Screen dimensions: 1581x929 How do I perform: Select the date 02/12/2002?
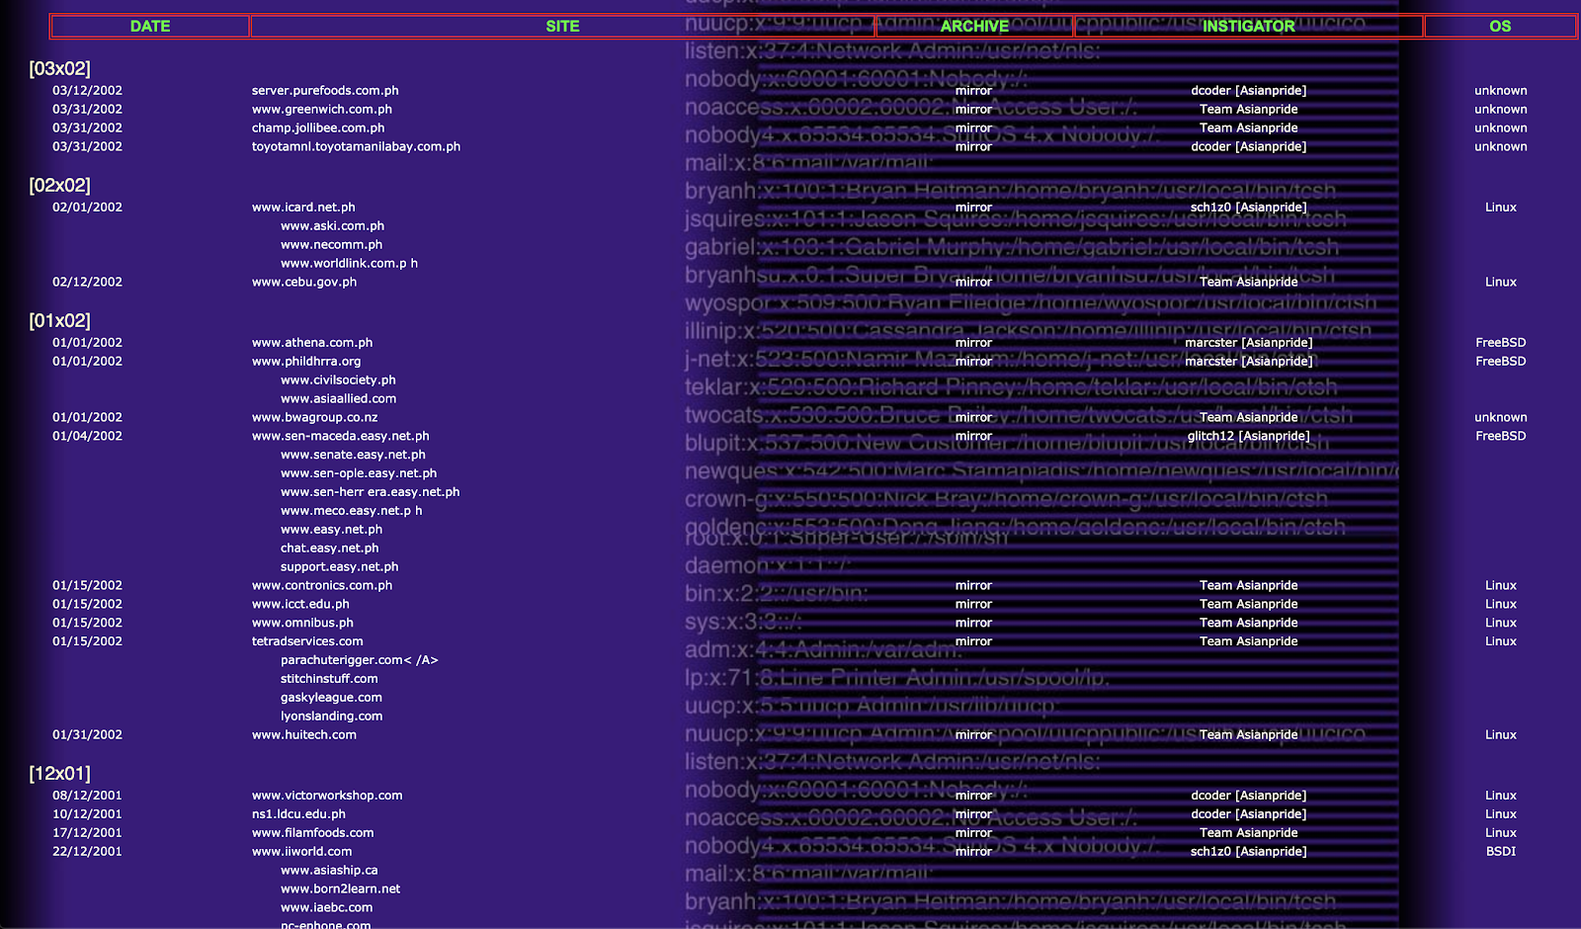click(x=88, y=283)
